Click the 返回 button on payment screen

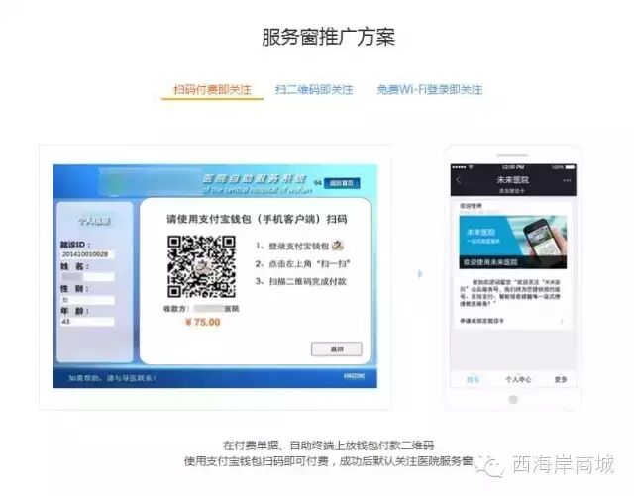337,348
